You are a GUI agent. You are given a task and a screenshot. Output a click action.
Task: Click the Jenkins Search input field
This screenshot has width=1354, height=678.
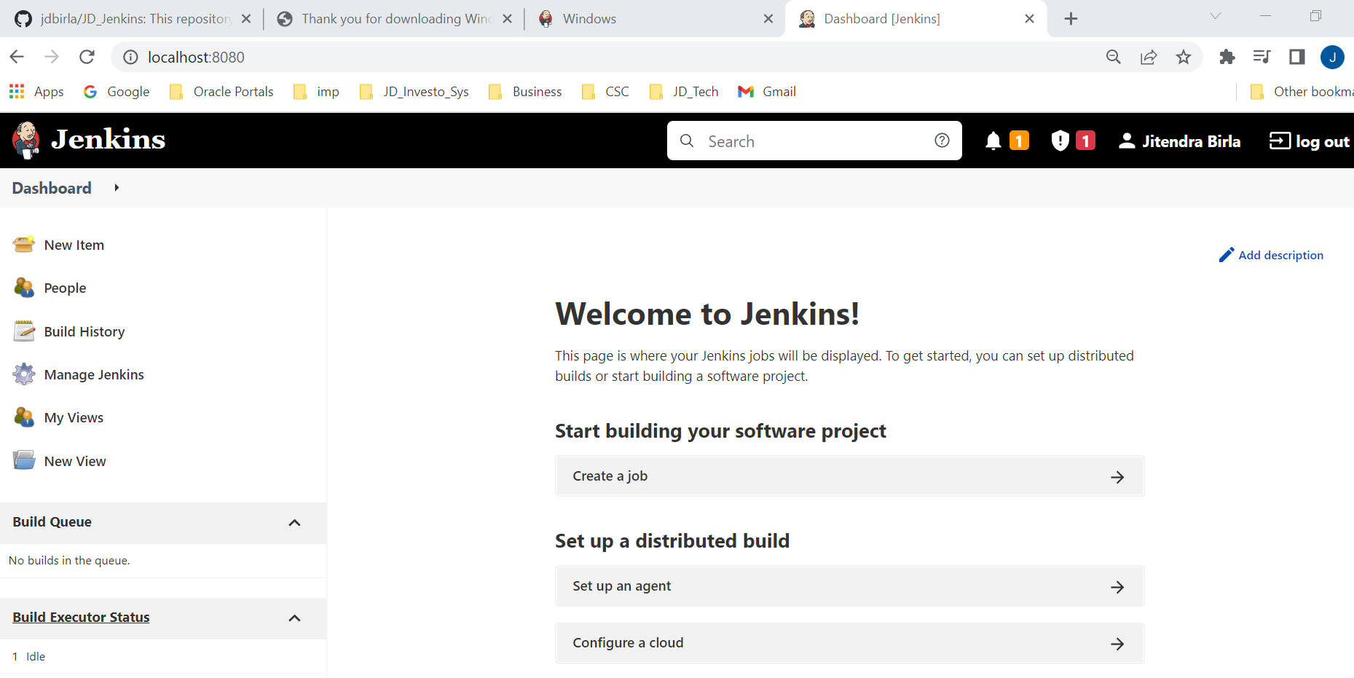click(x=814, y=141)
